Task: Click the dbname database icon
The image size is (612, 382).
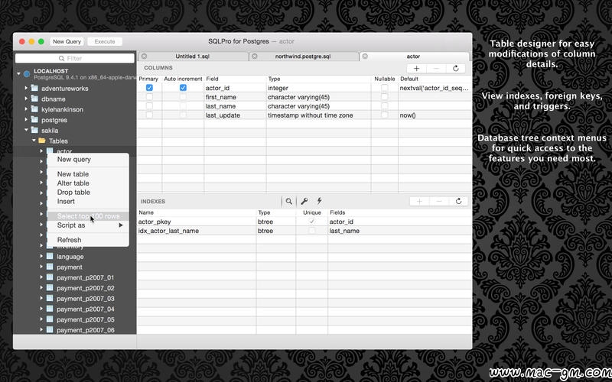Action: [34, 99]
